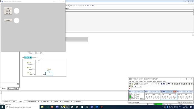The width and height of the screenshot is (194, 109).
Task: Open format dropdown in the IB 0 window
Action: point(159,94)
